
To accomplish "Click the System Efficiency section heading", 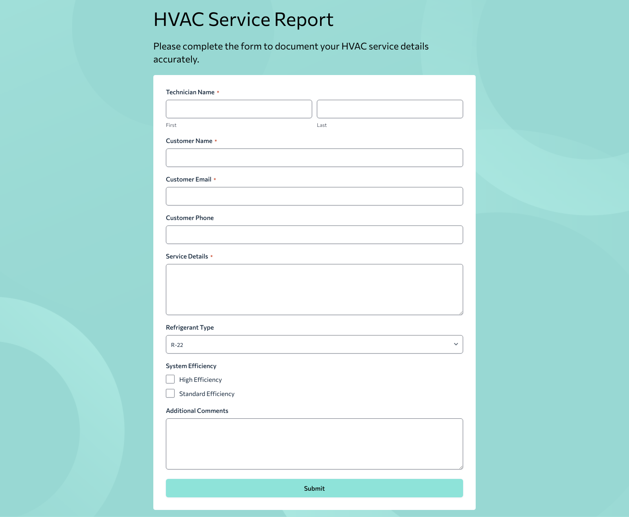I will pyautogui.click(x=191, y=366).
